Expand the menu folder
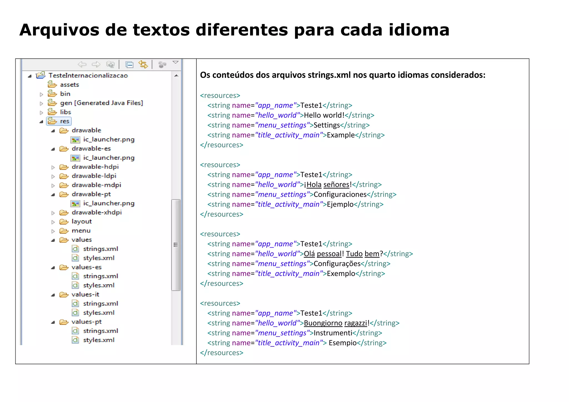This screenshot has width=569, height=402. click(53, 231)
